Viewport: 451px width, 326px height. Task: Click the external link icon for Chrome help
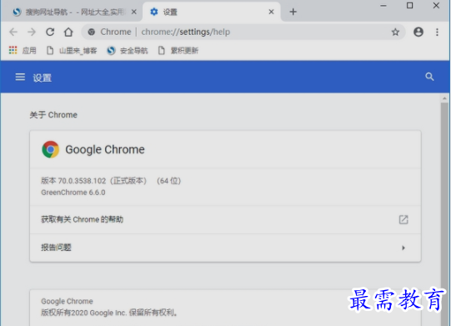tap(403, 219)
